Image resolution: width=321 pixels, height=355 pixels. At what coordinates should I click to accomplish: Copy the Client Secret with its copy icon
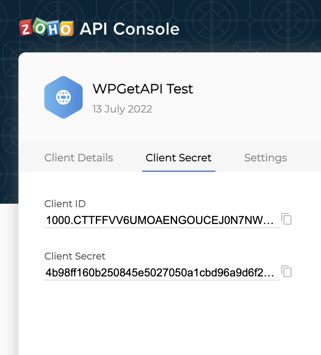coord(286,271)
